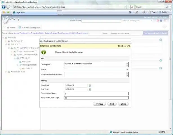Screen dimensions: 173x135
Task: Click the red logout icon in Projectivity header
Action: click(158, 21)
